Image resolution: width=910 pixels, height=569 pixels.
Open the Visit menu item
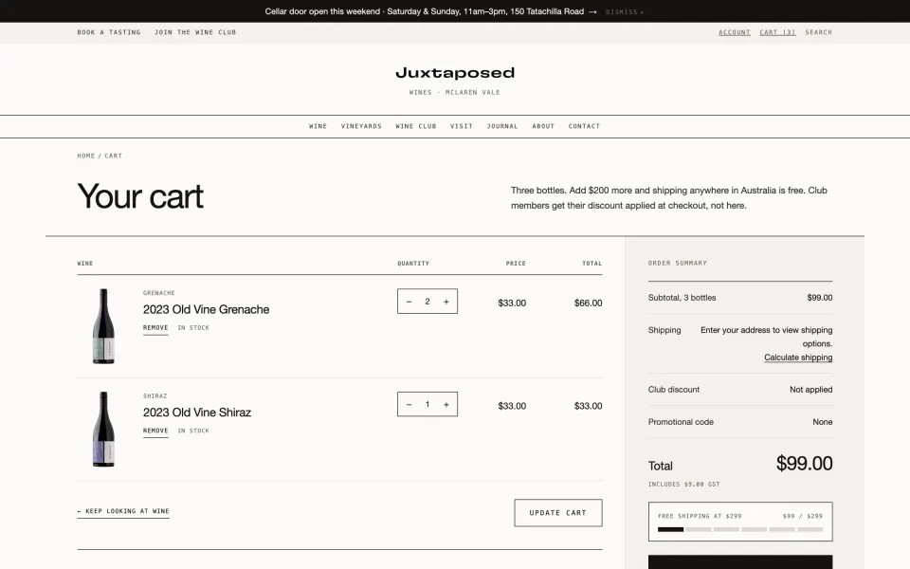point(462,126)
